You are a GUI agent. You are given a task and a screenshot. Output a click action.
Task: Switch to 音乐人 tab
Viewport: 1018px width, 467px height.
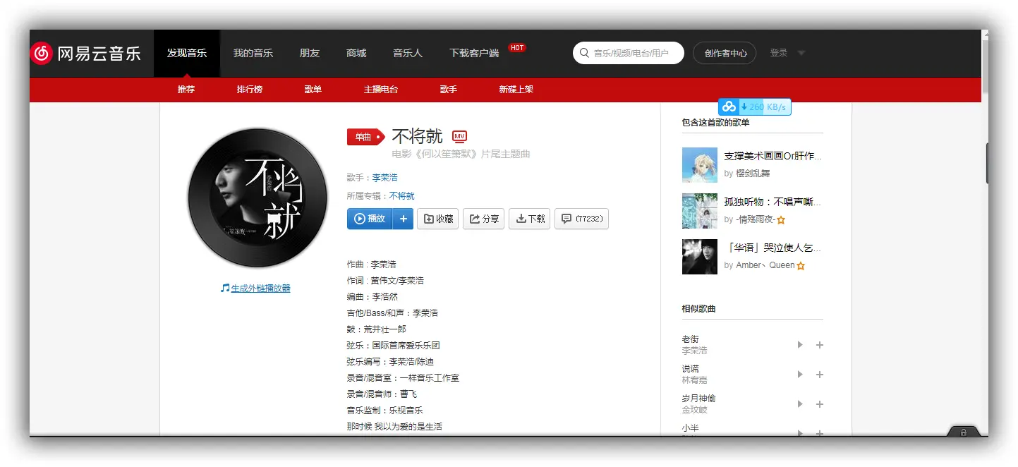point(408,53)
